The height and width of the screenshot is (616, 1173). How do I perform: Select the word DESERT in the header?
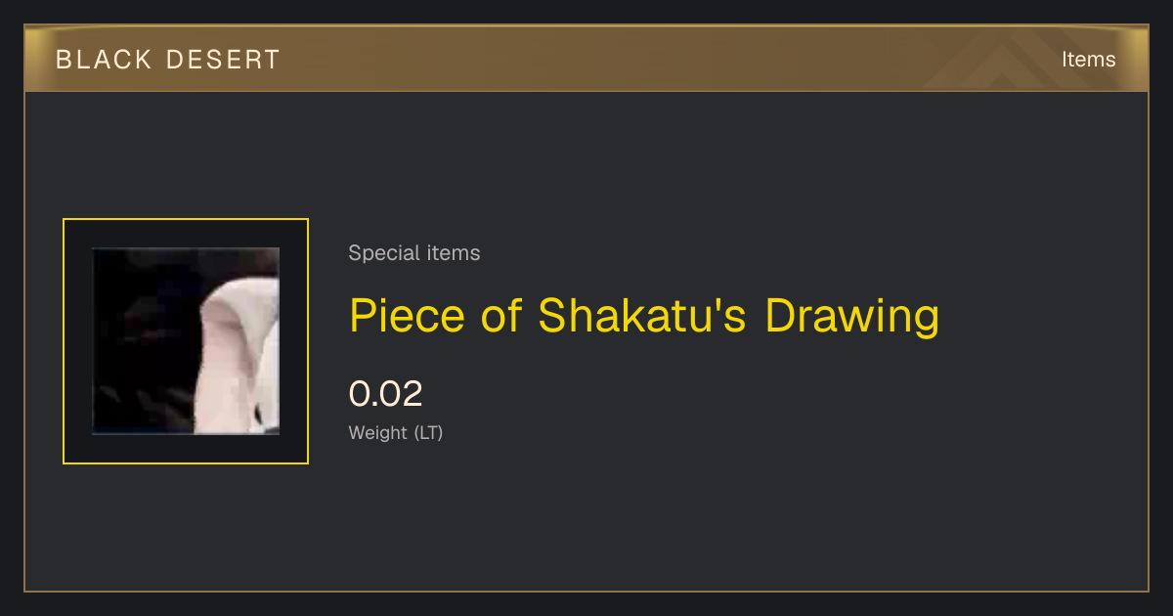[224, 60]
